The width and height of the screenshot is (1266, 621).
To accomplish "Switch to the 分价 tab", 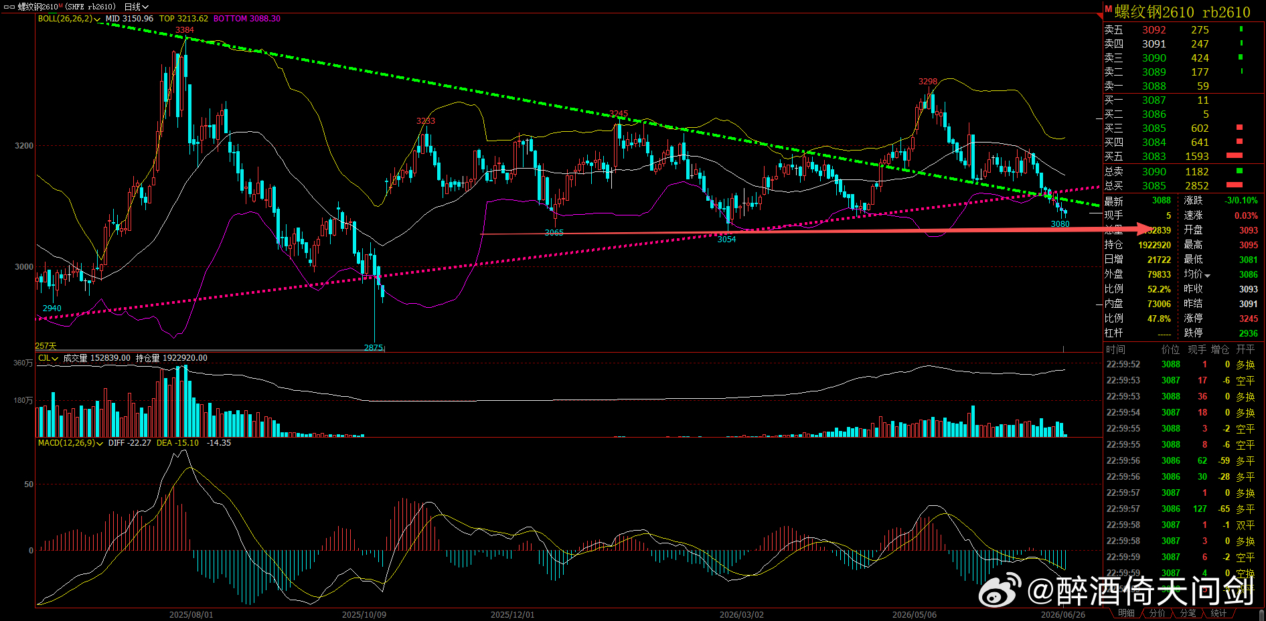I will (1157, 614).
